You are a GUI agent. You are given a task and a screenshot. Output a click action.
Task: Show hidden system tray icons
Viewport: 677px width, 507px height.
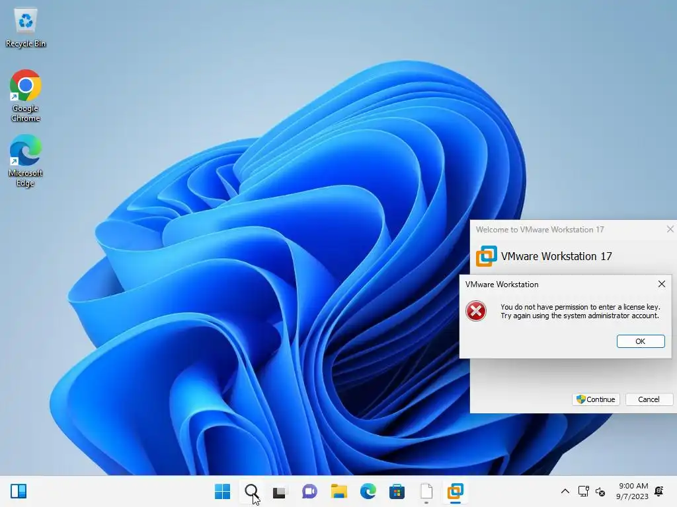click(565, 491)
